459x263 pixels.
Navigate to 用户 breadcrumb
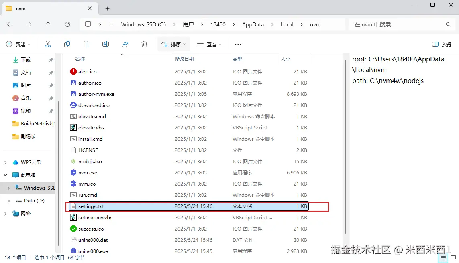tap(188, 24)
